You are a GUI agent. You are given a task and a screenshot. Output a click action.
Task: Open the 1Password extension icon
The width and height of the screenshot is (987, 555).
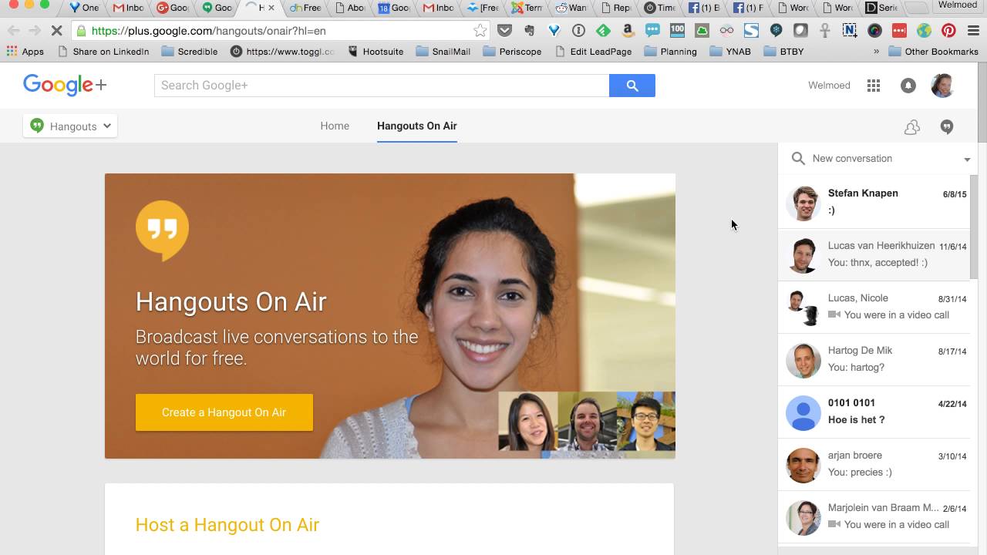[578, 31]
